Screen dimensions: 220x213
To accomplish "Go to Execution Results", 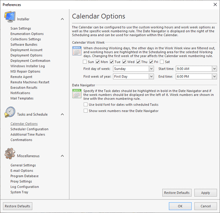I will click(x=24, y=87).
